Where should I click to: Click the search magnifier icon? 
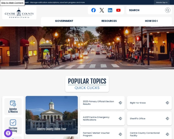pos(168,10)
